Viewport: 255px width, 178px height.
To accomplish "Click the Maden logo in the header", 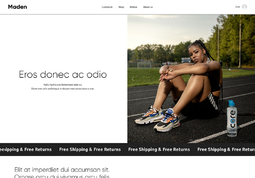I will 17,7.
